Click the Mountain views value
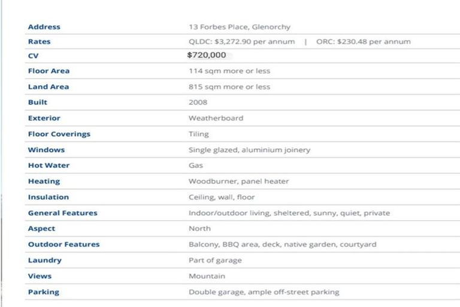The width and height of the screenshot is (460, 307). 207,276
